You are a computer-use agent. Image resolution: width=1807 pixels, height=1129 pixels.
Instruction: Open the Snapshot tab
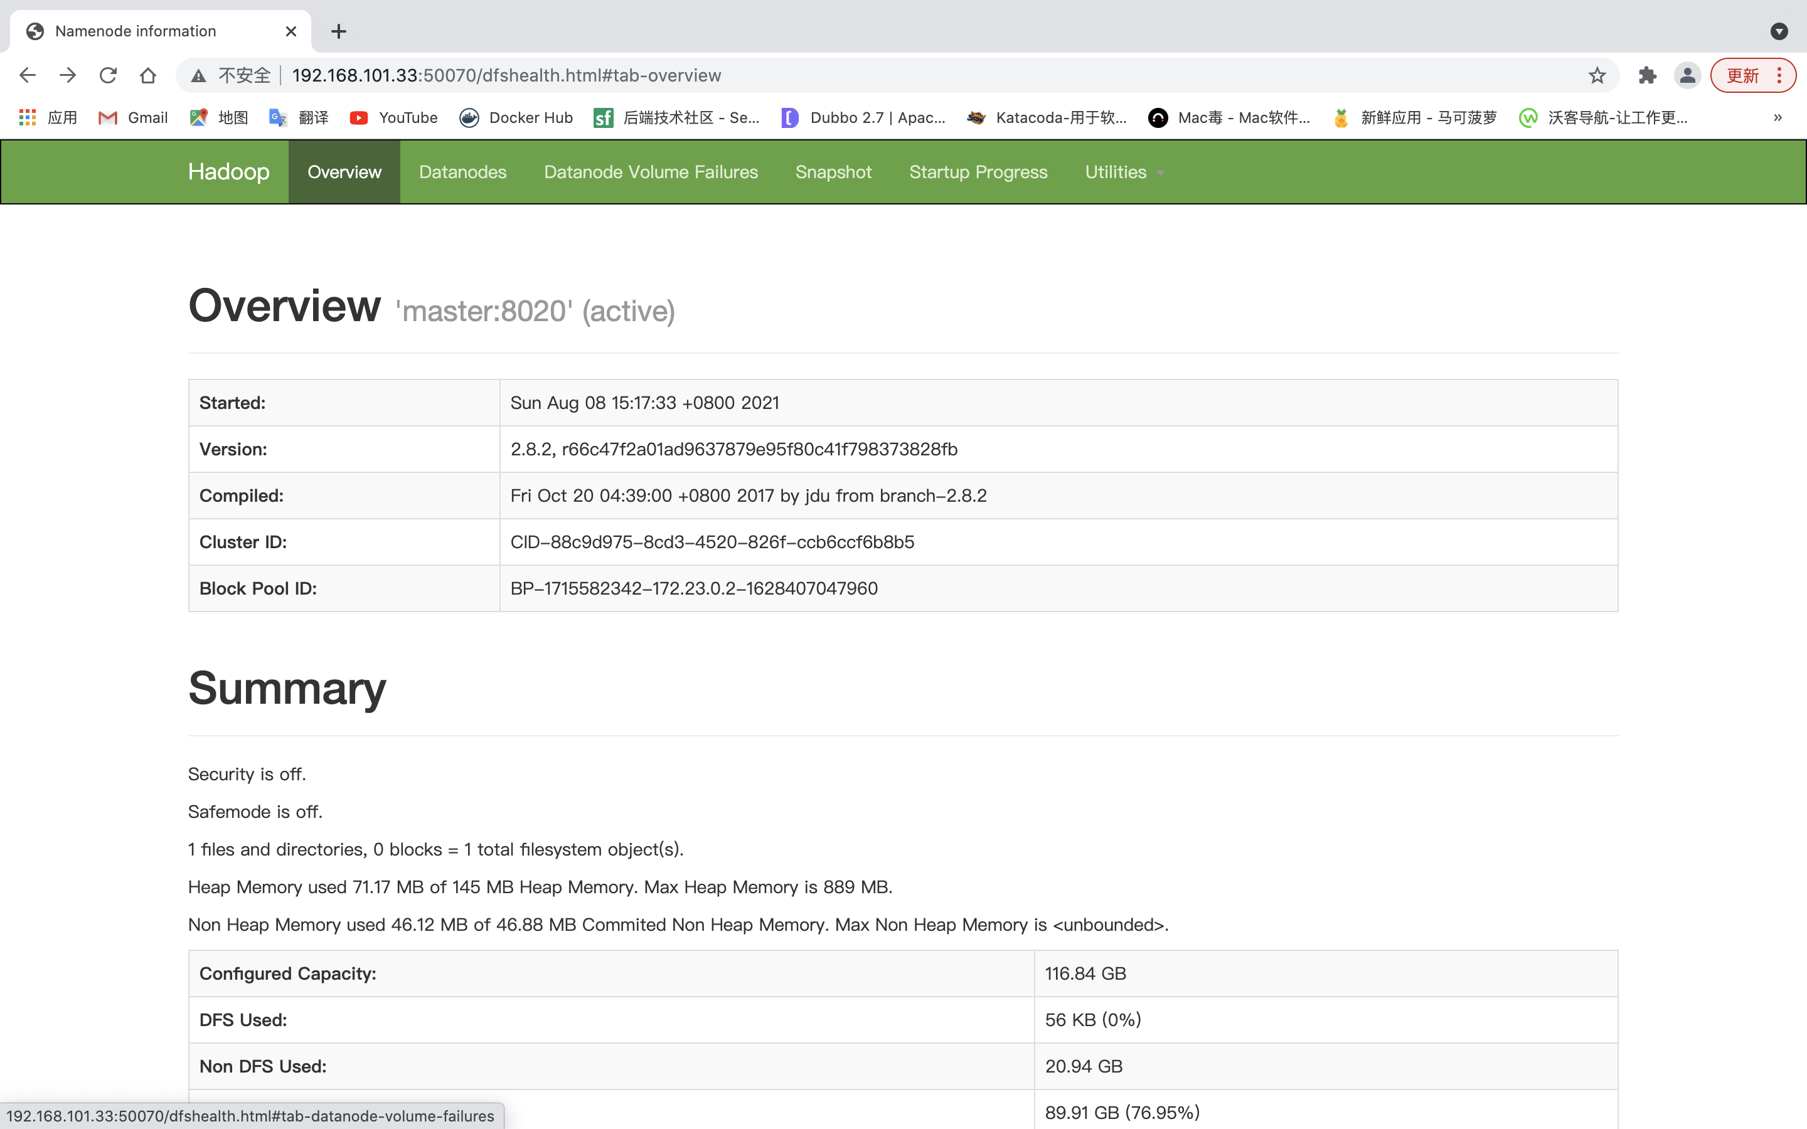point(833,172)
